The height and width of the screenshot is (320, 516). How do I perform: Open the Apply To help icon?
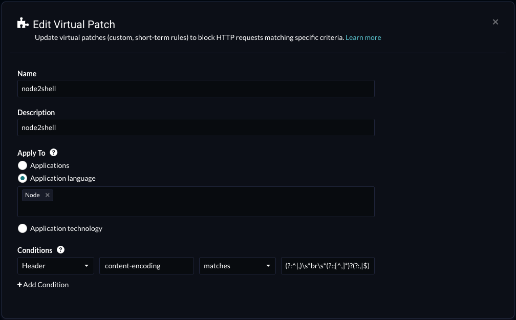53,153
